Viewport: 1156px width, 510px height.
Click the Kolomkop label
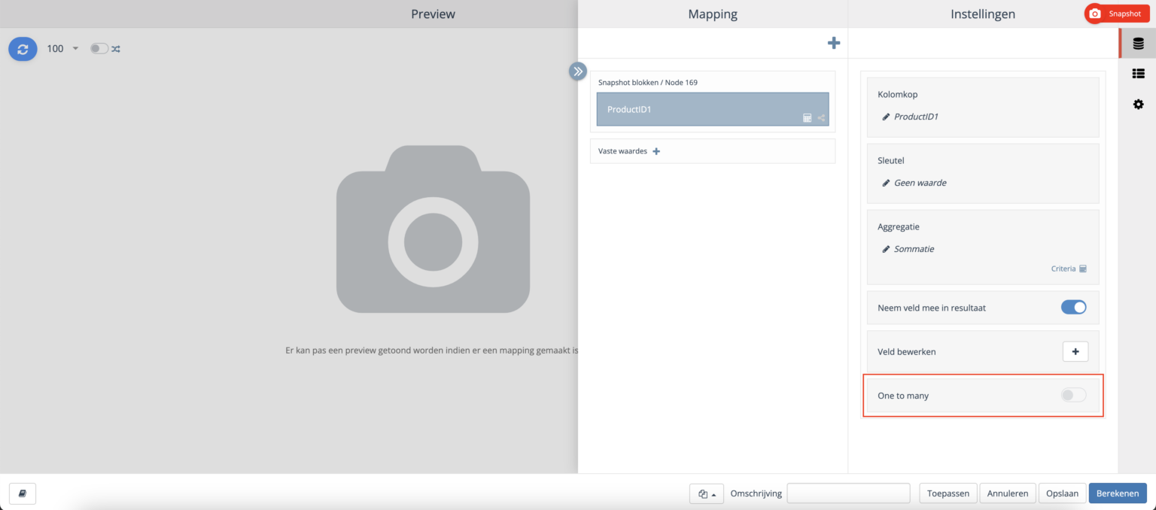pos(898,95)
